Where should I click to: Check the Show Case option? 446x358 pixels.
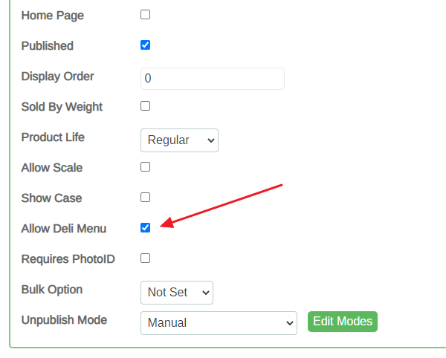coord(146,197)
